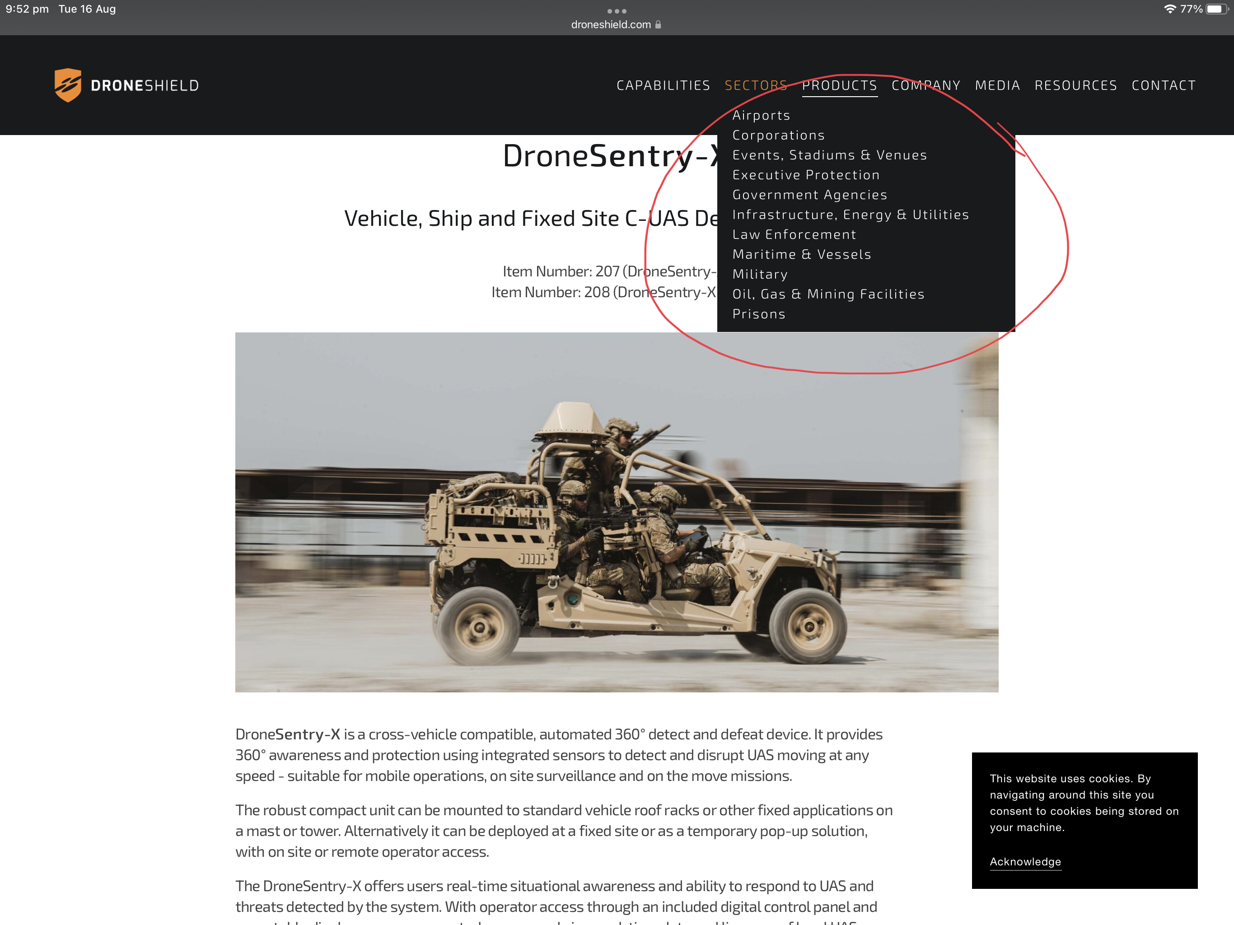The width and height of the screenshot is (1234, 925).
Task: Click the 'Item Number: 207' text line
Action: 610,271
